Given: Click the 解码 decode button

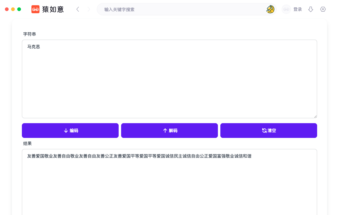Looking at the screenshot, I should click(169, 131).
